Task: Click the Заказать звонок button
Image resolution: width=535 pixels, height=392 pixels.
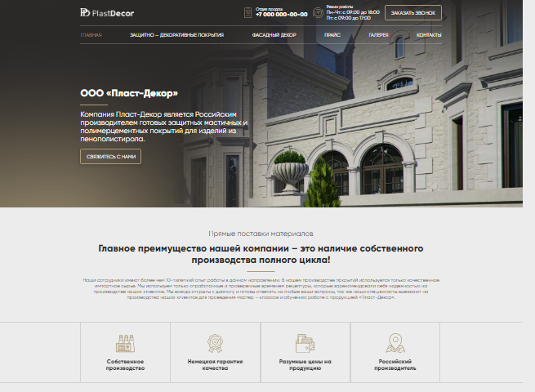Action: 413,13
